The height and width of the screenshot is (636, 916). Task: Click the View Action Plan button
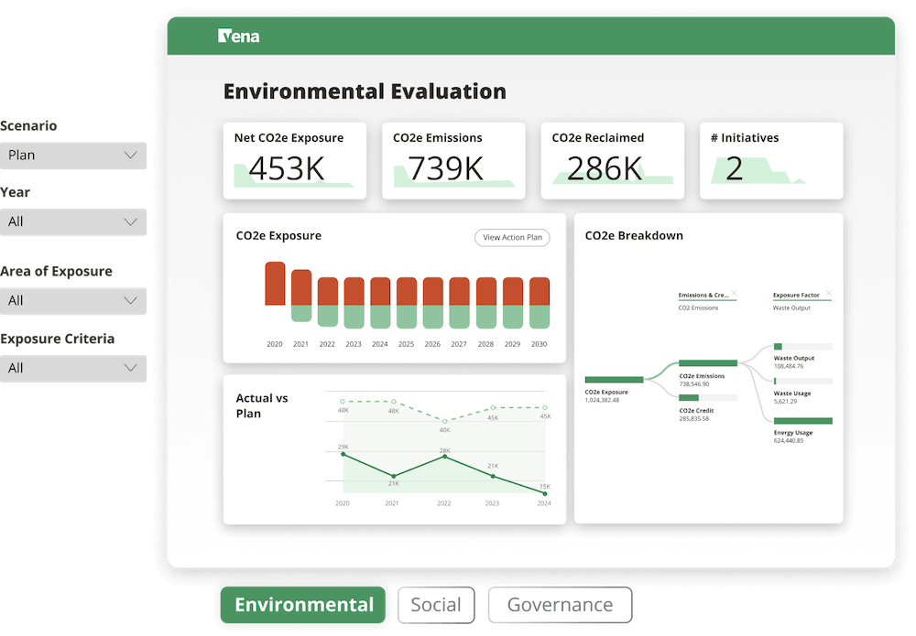[x=512, y=237]
